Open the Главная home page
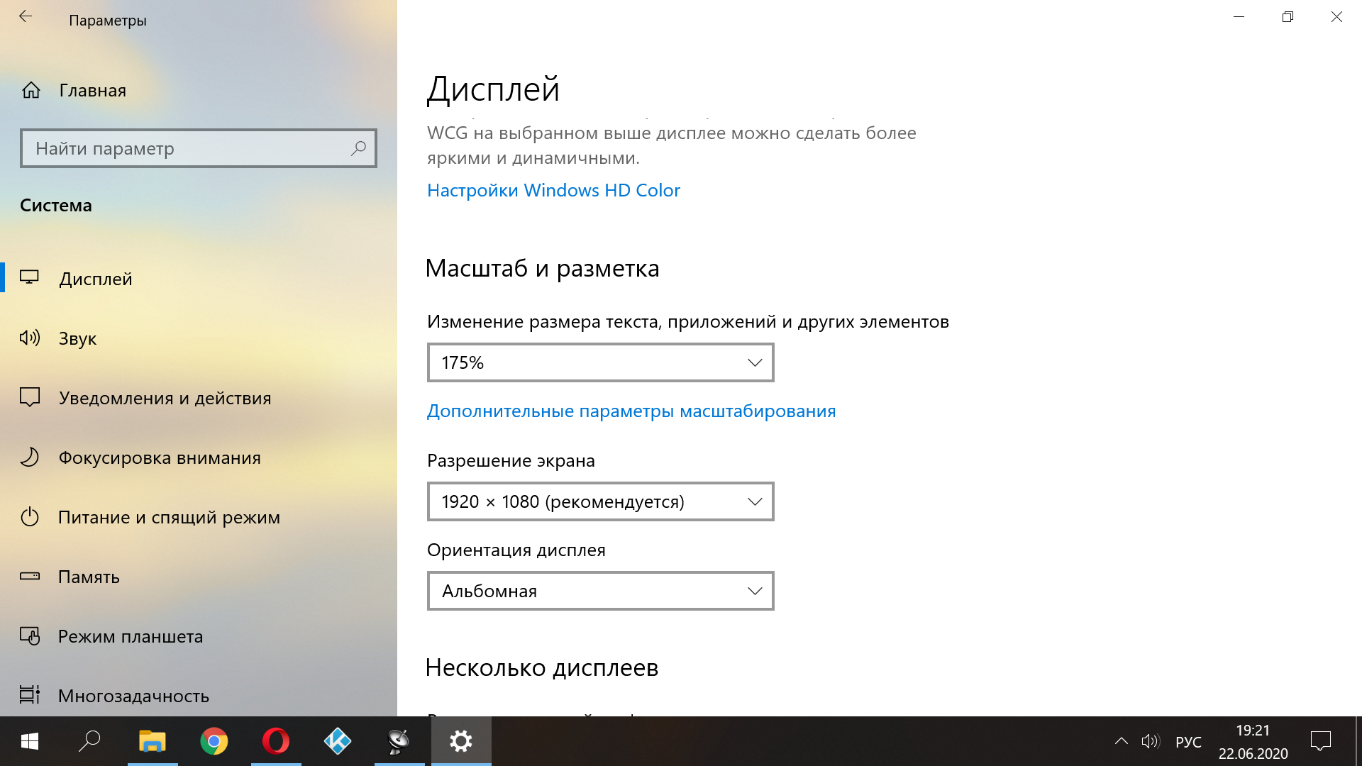 pos(92,90)
